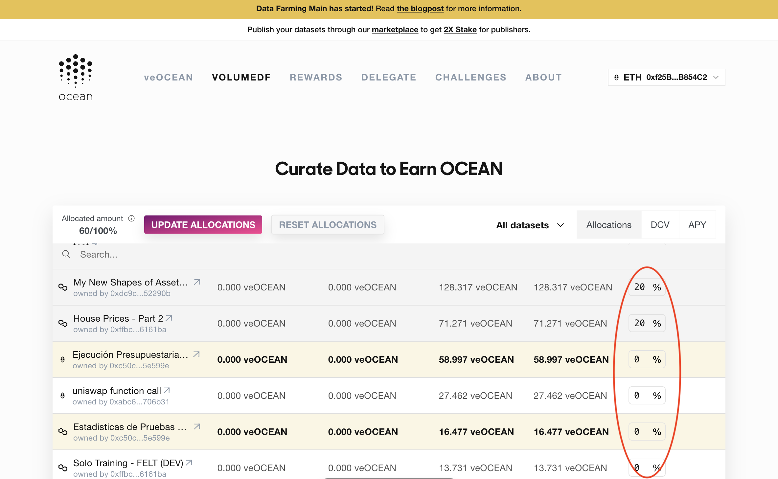Switch to the Allocations view tab

click(x=609, y=225)
